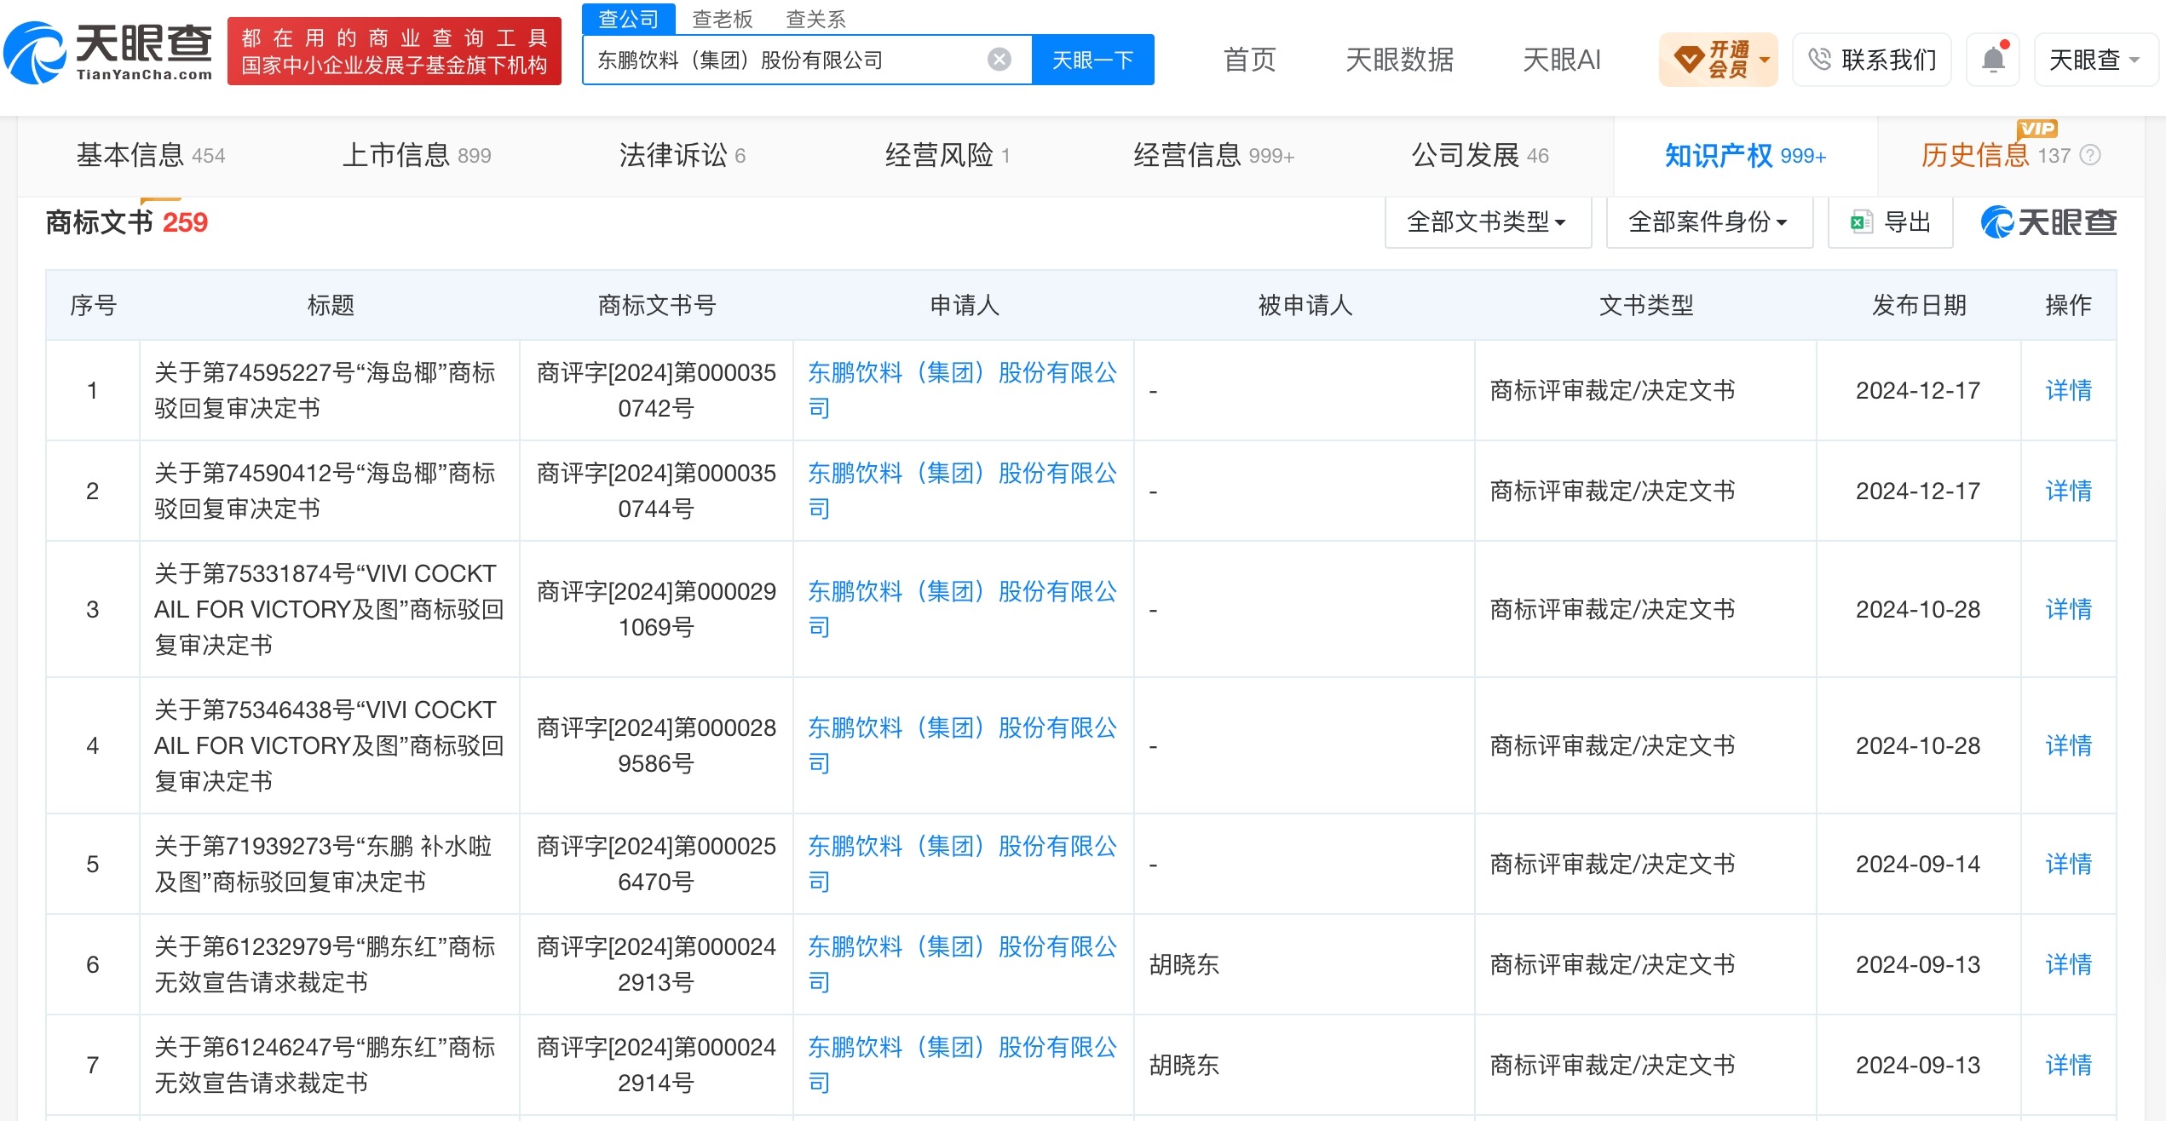Click the 商标文书号 column header
The width and height of the screenshot is (2166, 1121).
pos(656,305)
